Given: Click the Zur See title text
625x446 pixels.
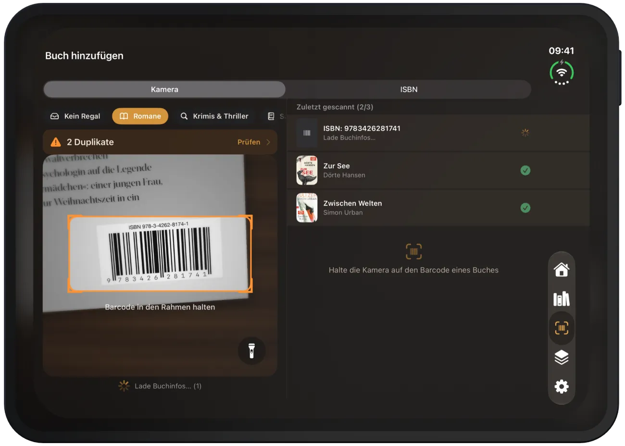Looking at the screenshot, I should [337, 166].
